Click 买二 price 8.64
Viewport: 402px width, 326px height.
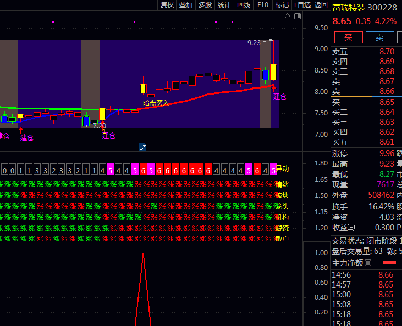tap(387, 112)
